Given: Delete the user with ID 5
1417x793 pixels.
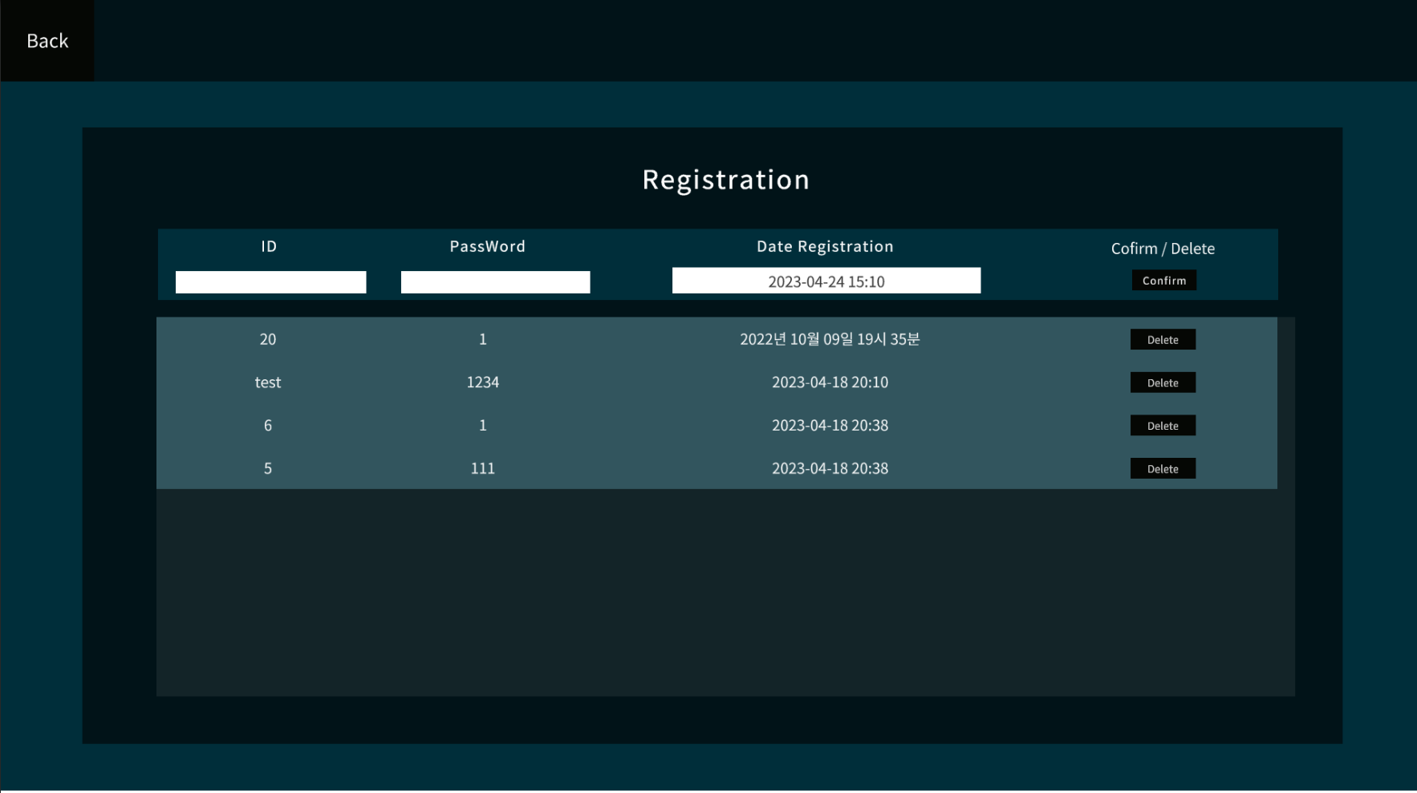Looking at the screenshot, I should [x=1163, y=468].
